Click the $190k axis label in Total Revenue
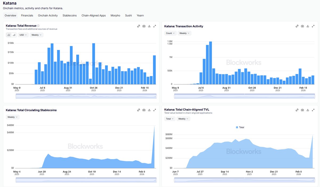 (x=11, y=43)
